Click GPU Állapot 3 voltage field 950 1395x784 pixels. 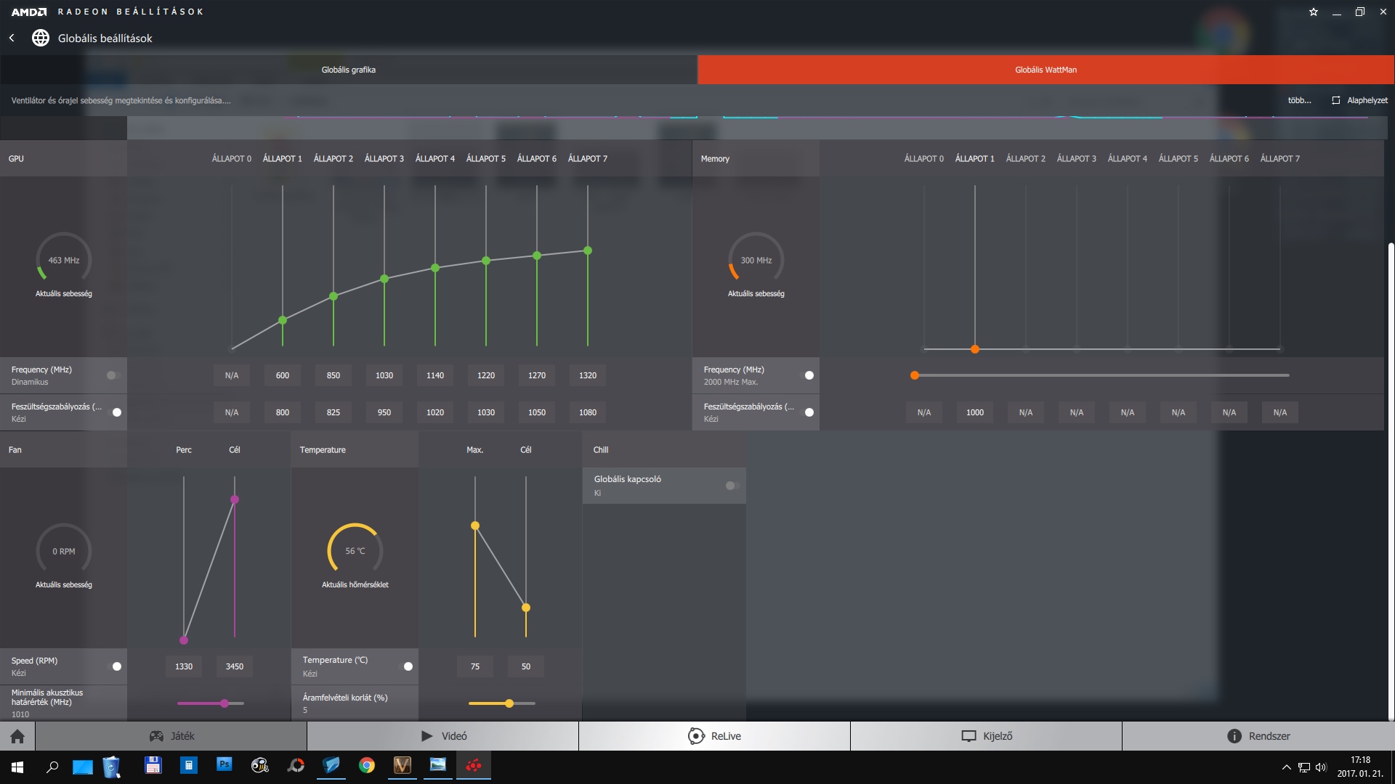point(384,412)
